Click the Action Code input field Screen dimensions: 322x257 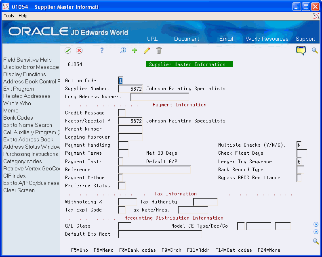120,81
